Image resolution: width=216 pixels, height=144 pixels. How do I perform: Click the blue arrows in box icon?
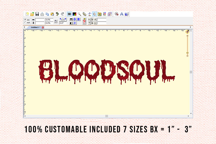coord(78,19)
